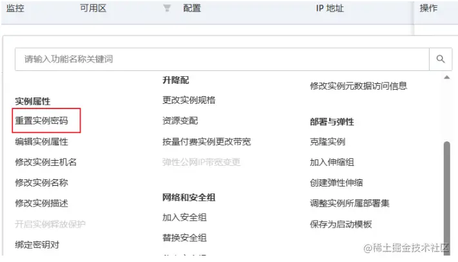Focus the function keyword search field
458x262 pixels.
[222, 59]
